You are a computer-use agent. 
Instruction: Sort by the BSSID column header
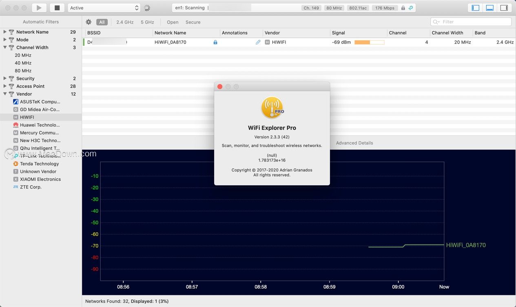[119, 33]
